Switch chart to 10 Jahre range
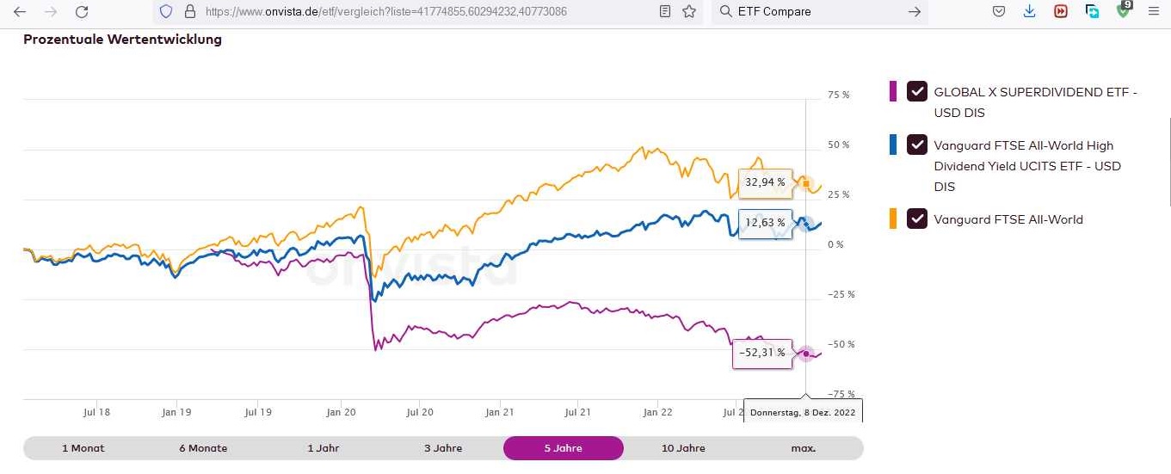The height and width of the screenshot is (474, 1171). [684, 448]
